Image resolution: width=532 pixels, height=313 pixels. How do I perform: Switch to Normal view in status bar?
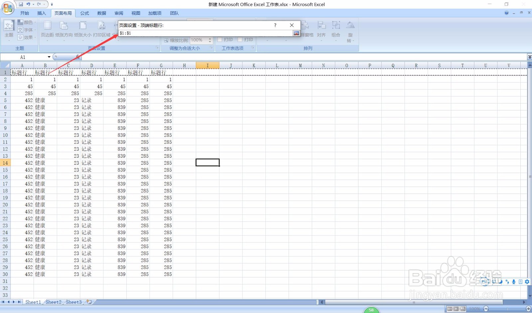coord(450,309)
